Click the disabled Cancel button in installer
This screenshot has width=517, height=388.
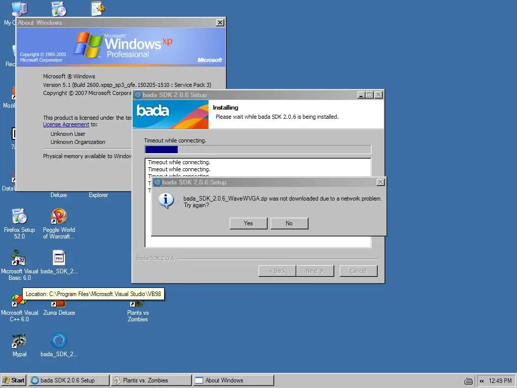(358, 271)
